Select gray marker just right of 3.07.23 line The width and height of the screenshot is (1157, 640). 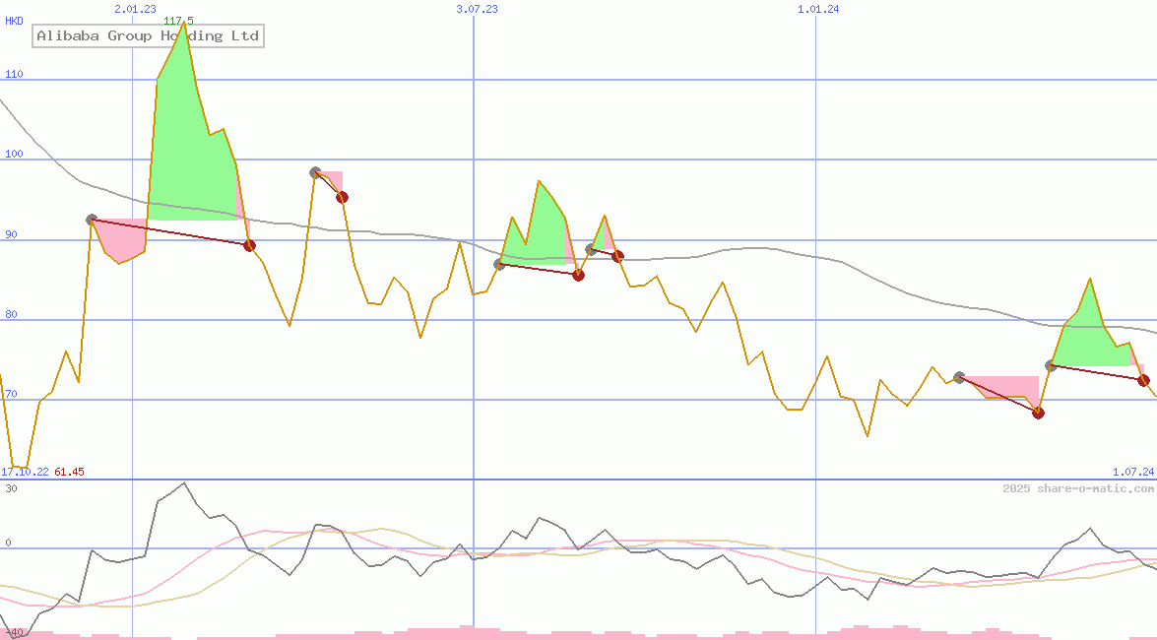[499, 264]
